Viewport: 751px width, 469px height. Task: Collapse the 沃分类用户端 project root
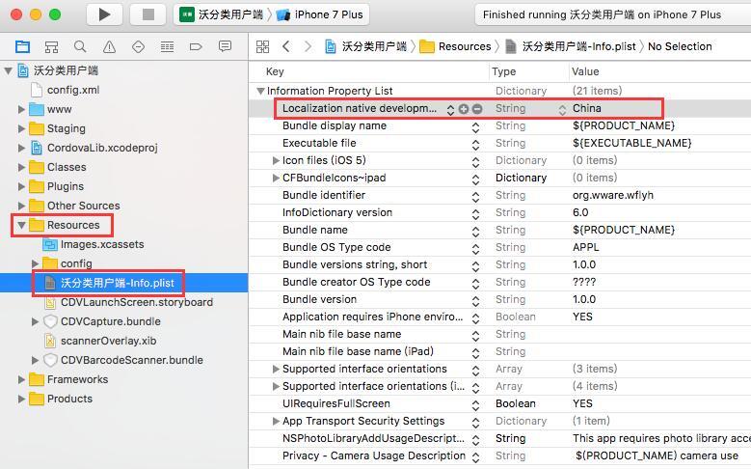click(8, 71)
